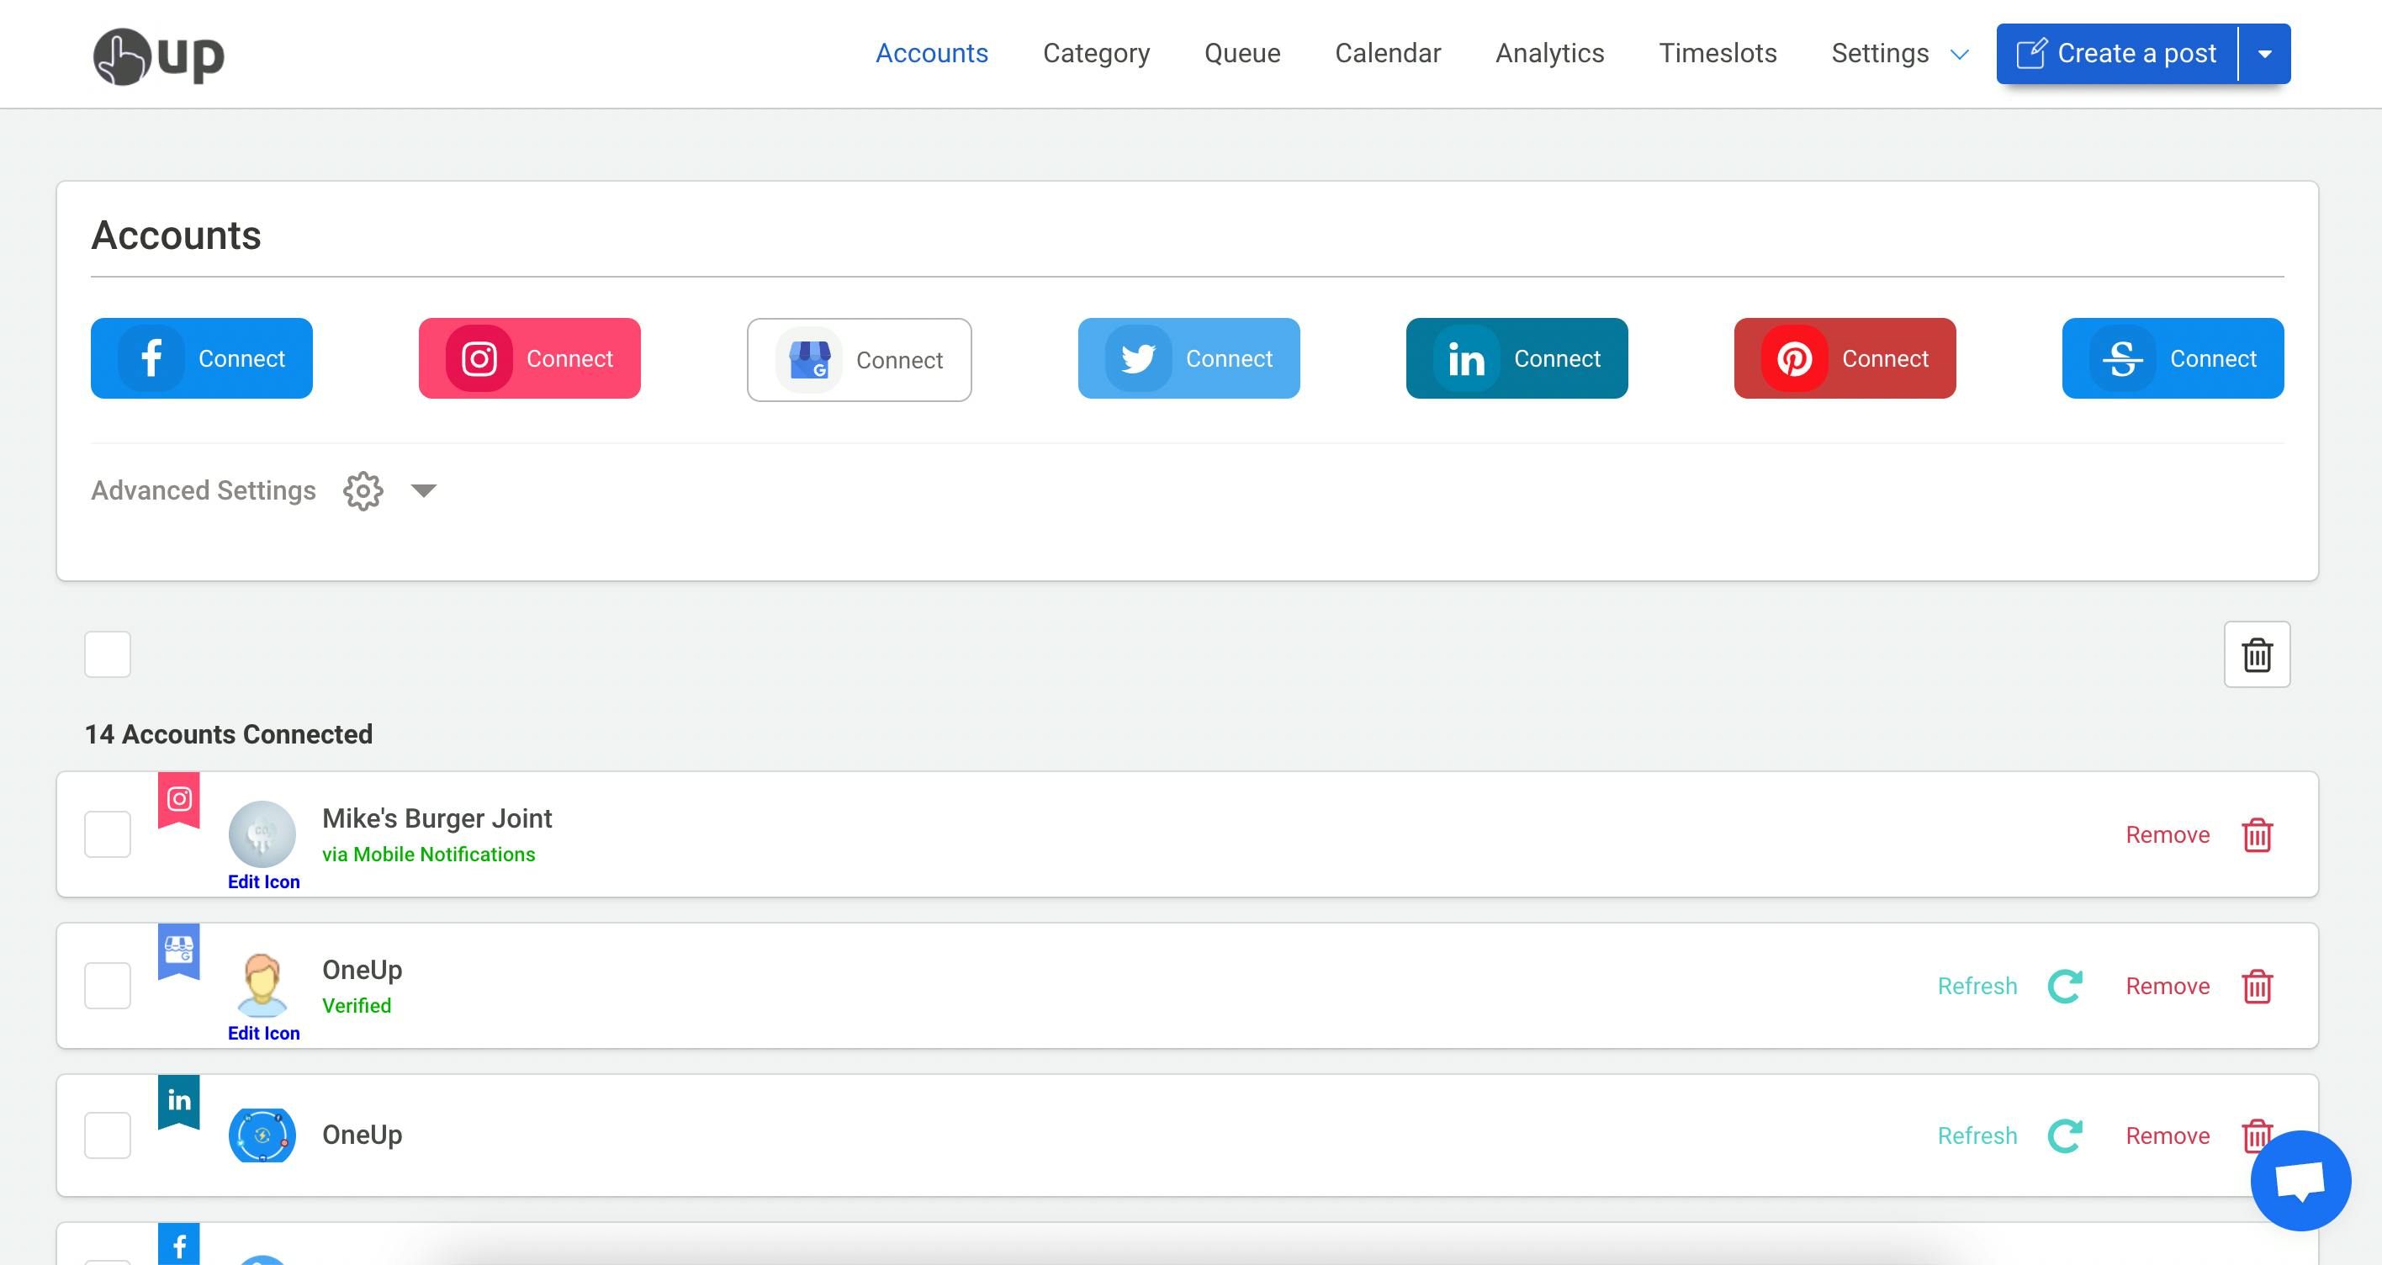This screenshot has width=2382, height=1265.
Task: Connect the strikethrough-S network account
Action: pos(2173,359)
